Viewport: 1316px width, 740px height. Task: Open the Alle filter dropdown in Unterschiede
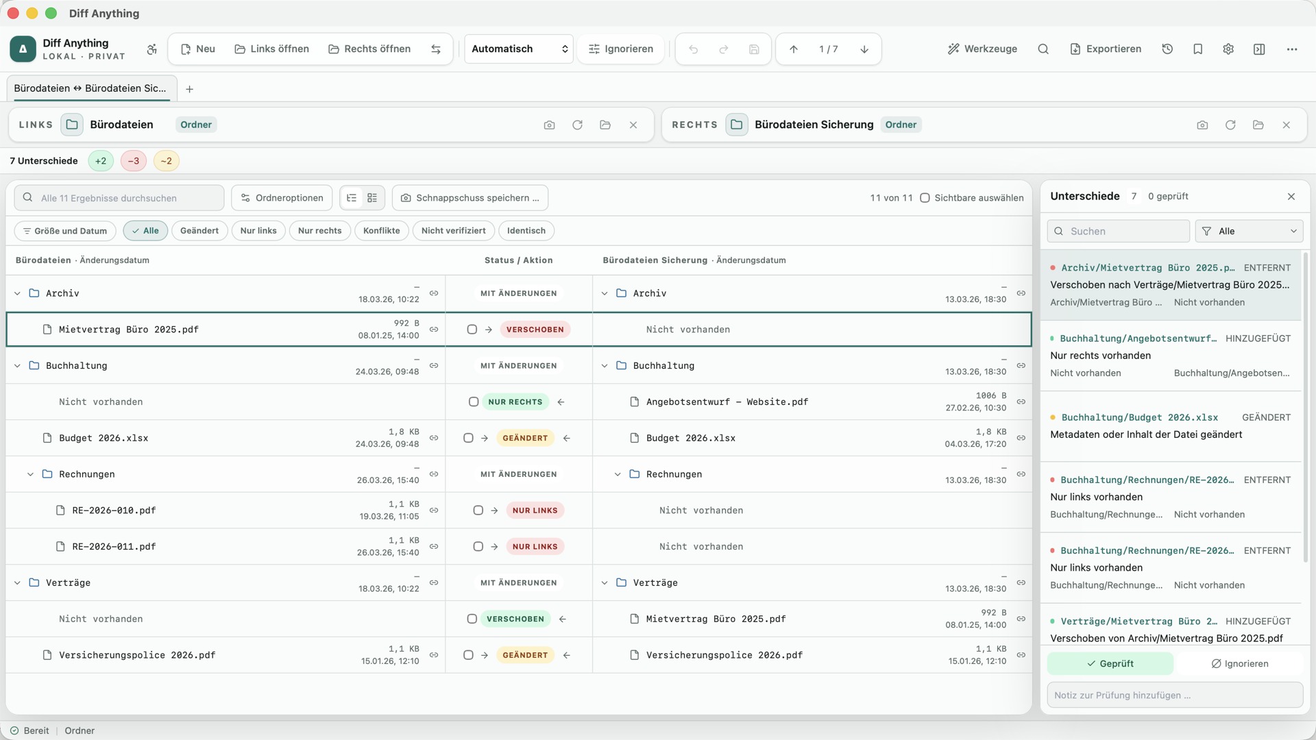pyautogui.click(x=1249, y=232)
